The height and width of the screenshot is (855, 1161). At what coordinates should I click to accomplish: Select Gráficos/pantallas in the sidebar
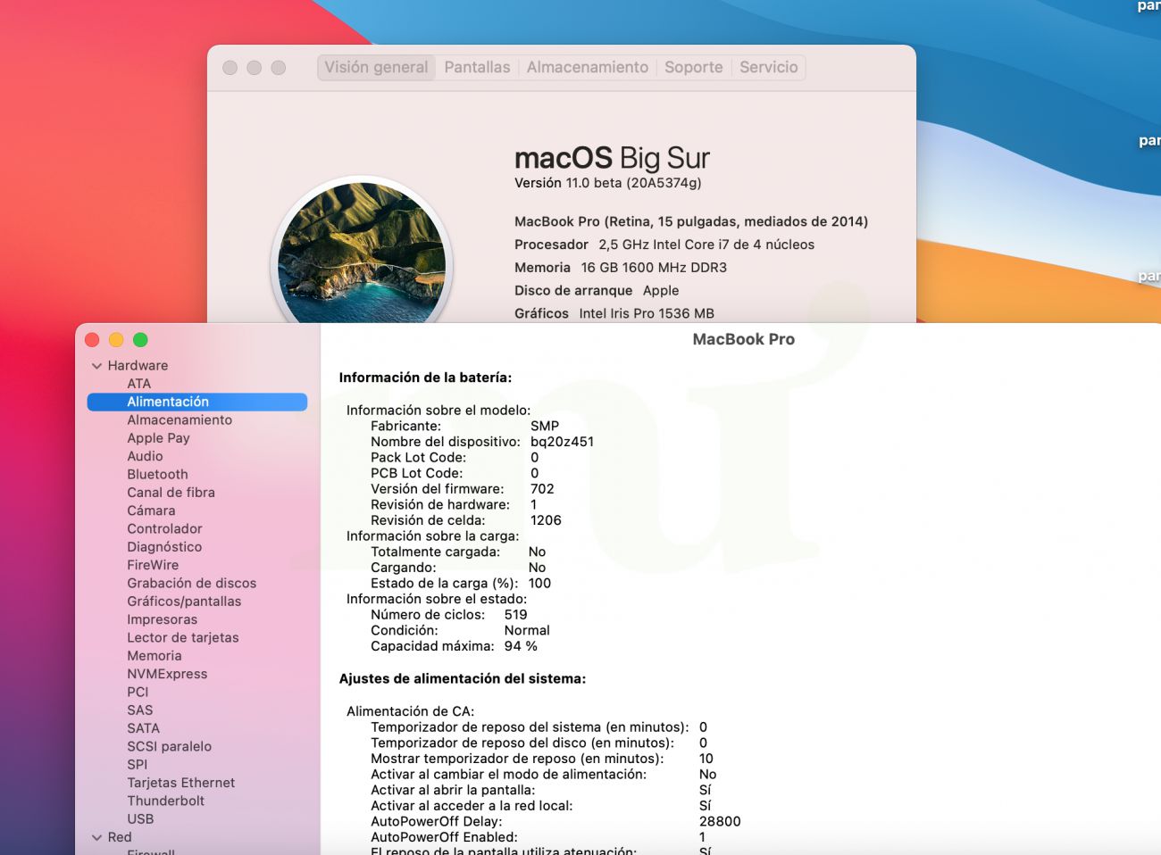[184, 602]
